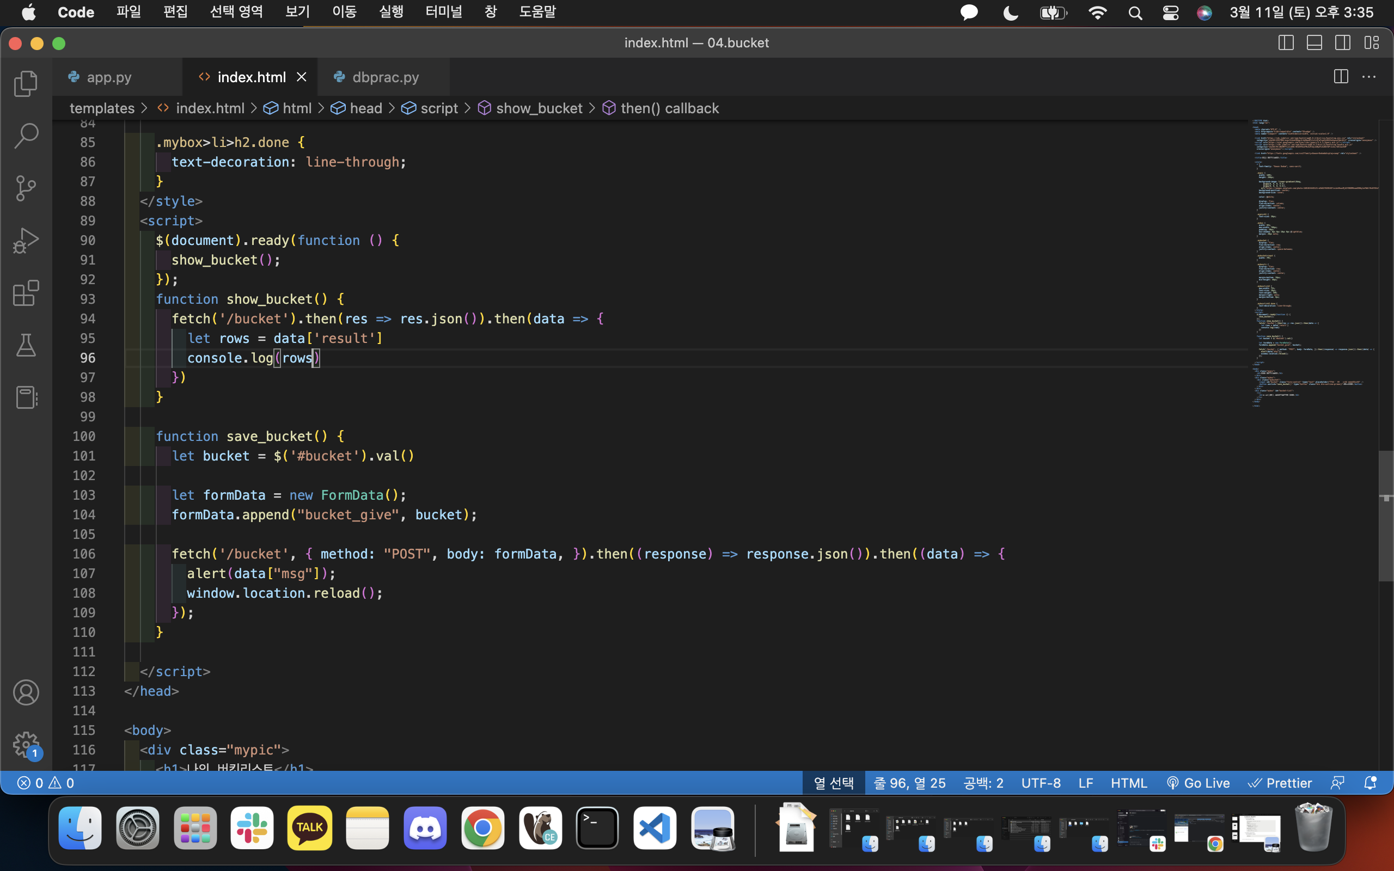Change UTF-8 file encoding
Viewport: 1394px width, 871px height.
(1041, 783)
